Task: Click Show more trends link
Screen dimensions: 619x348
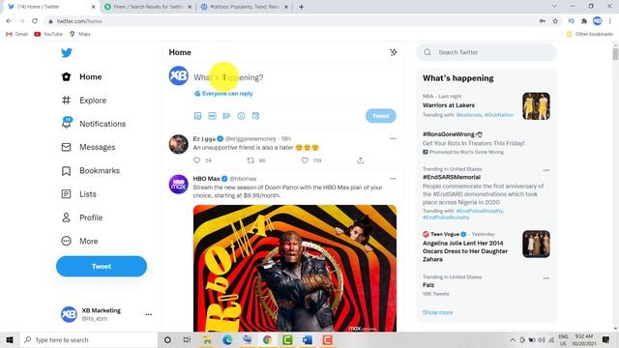Action: pyautogui.click(x=437, y=312)
